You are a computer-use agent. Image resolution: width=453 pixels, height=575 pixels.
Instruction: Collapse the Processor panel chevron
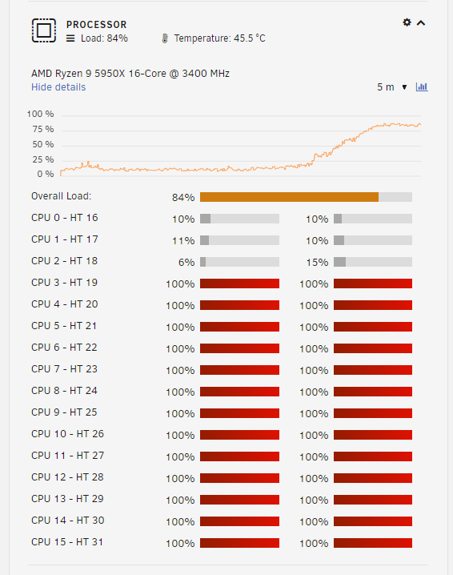point(421,23)
